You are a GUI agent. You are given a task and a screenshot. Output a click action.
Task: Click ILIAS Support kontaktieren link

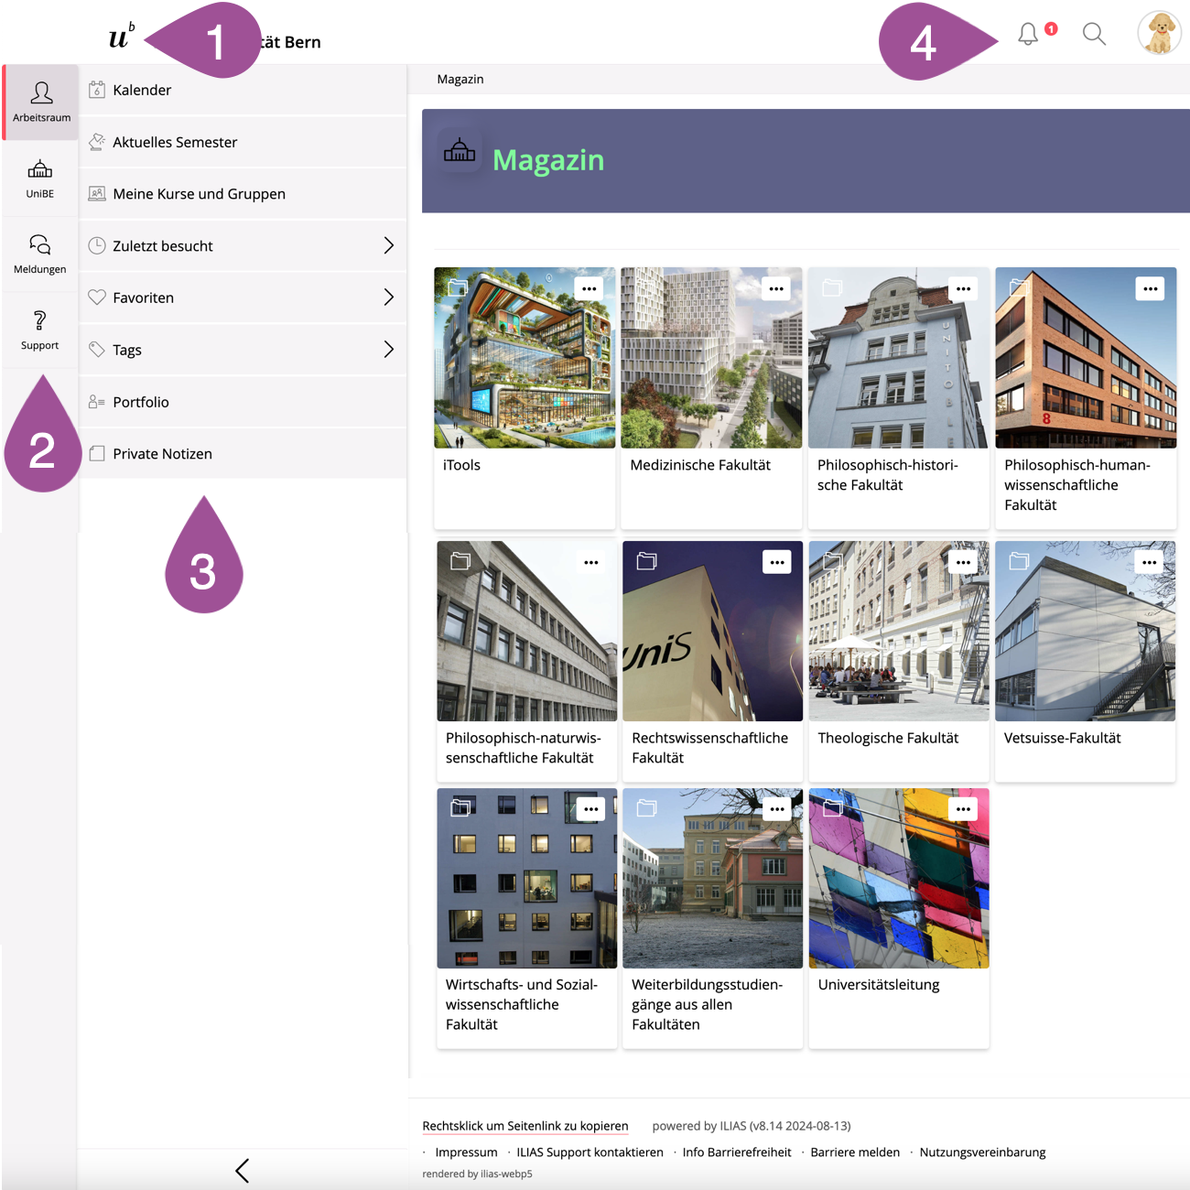click(590, 1152)
